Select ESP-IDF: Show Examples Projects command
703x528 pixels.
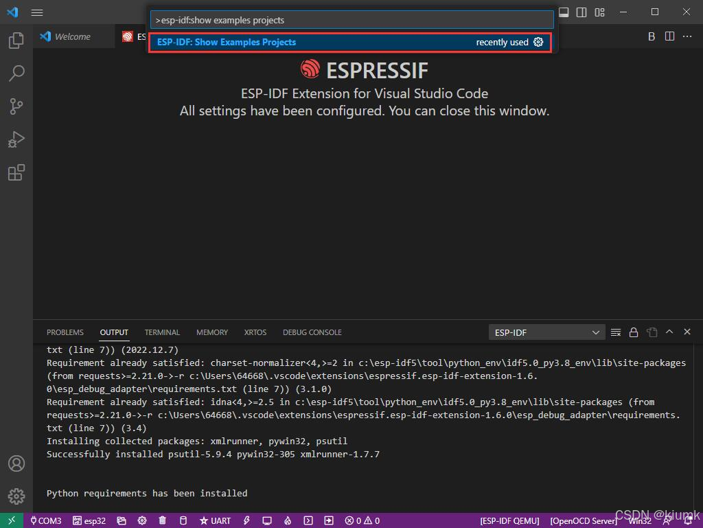click(350, 42)
